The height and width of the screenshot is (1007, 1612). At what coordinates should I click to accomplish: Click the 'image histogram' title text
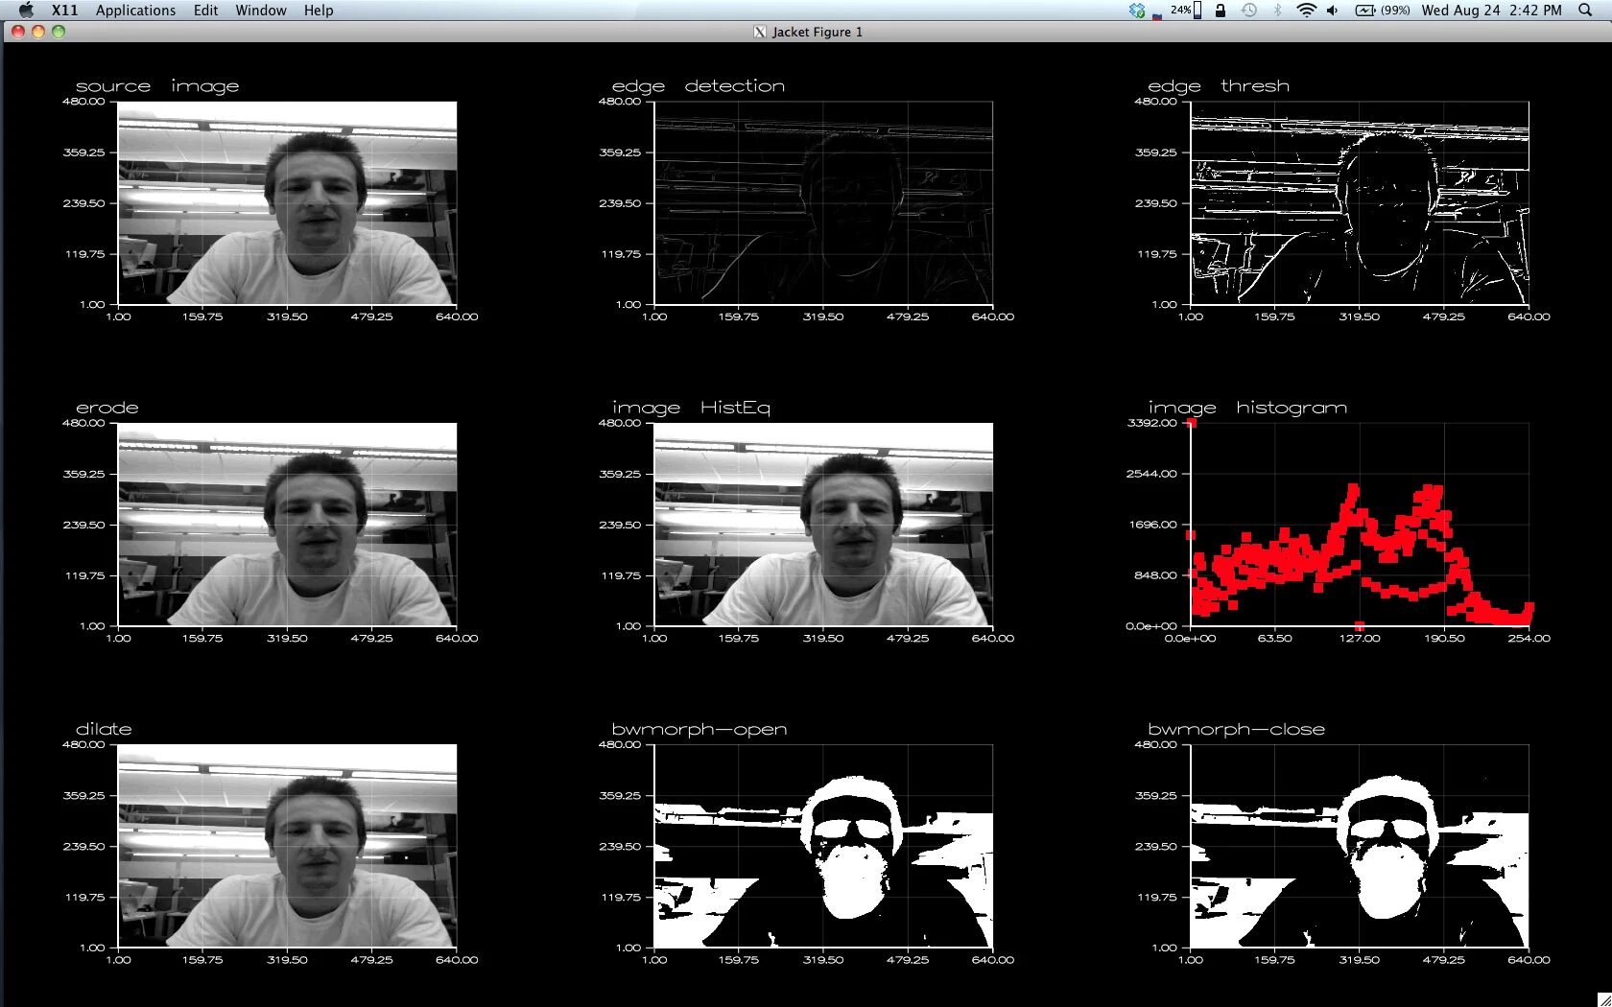pos(1247,408)
